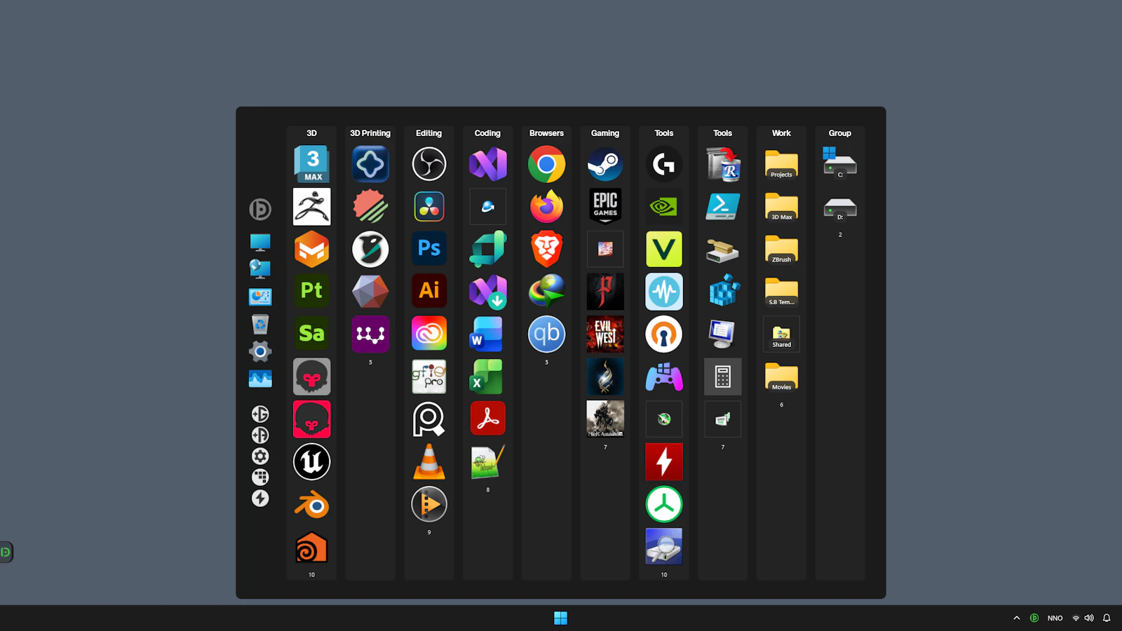Open This PC from sidebar
Image resolution: width=1122 pixels, height=631 pixels.
tap(260, 243)
